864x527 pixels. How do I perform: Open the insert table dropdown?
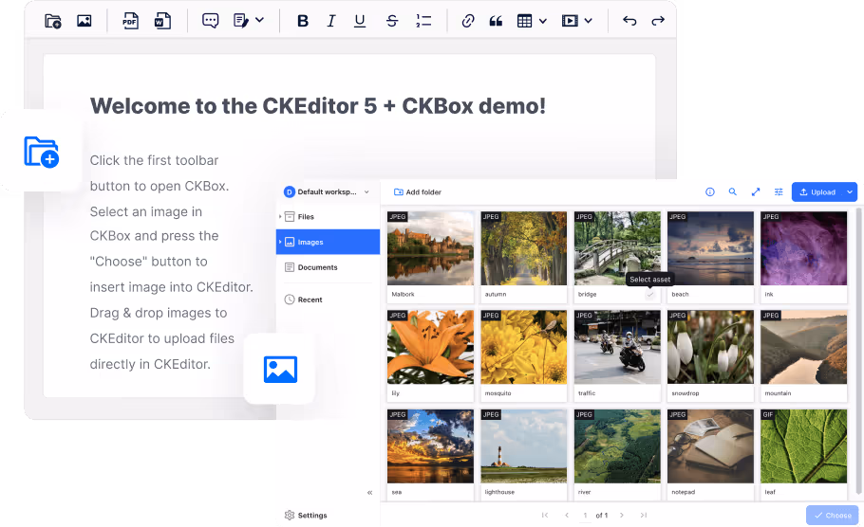(532, 21)
